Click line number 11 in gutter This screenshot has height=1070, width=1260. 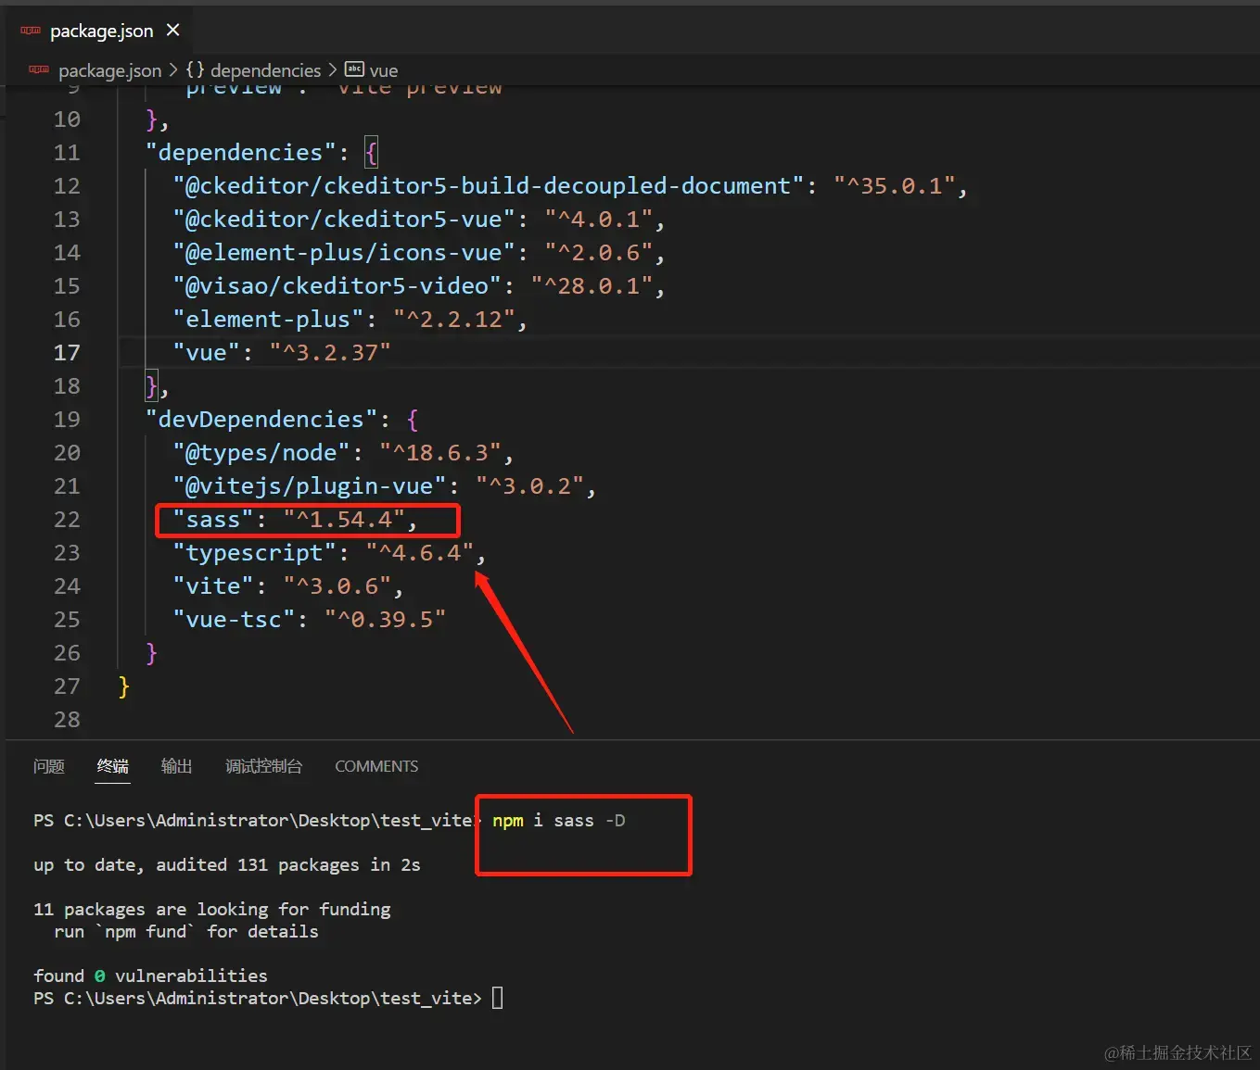[67, 153]
